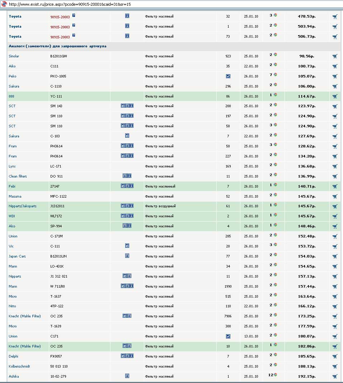Screen dimensions: 343x383
Task: Click icon in Vic C-111 row
Action: point(127,246)
